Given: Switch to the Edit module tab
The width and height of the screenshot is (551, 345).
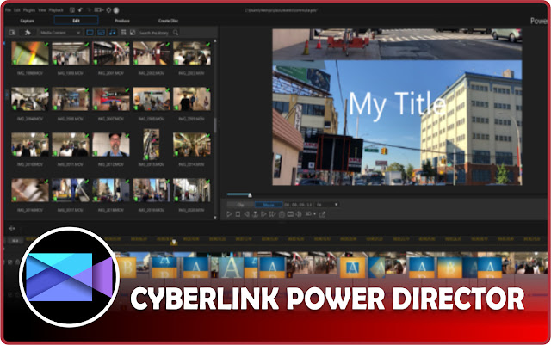Looking at the screenshot, I should pyautogui.click(x=76, y=21).
